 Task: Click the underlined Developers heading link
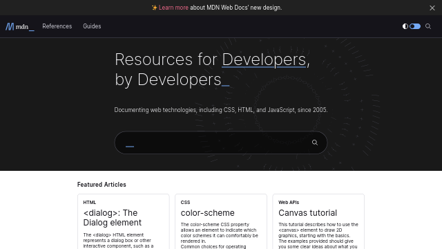264,59
